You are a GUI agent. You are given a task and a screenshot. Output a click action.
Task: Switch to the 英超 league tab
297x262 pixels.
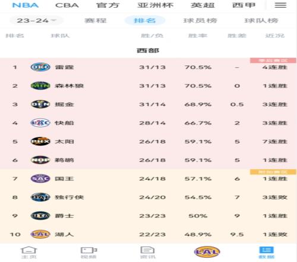point(203,5)
